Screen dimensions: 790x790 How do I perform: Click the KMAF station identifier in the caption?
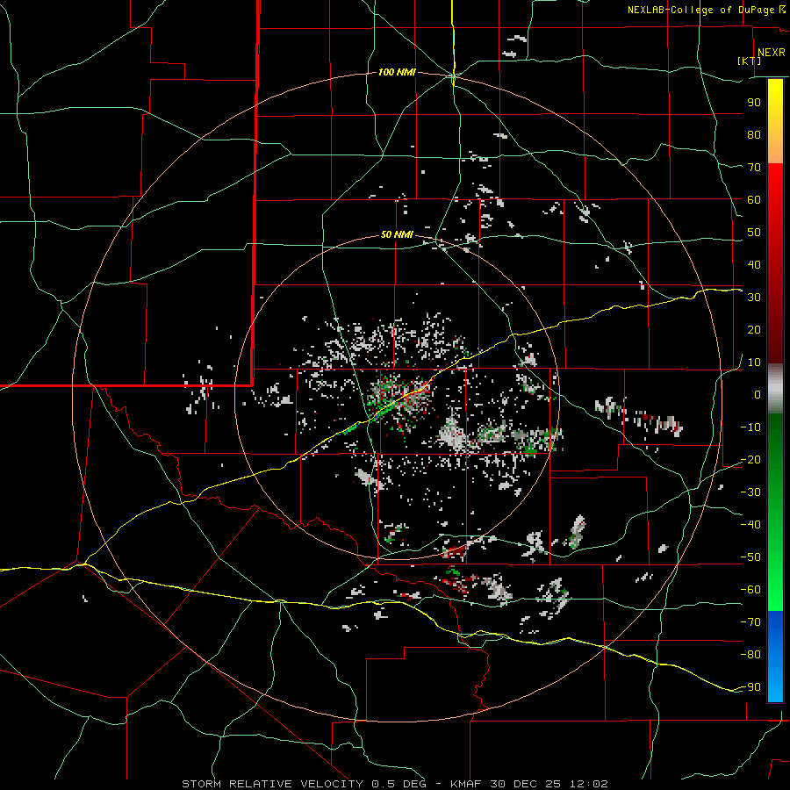[465, 784]
